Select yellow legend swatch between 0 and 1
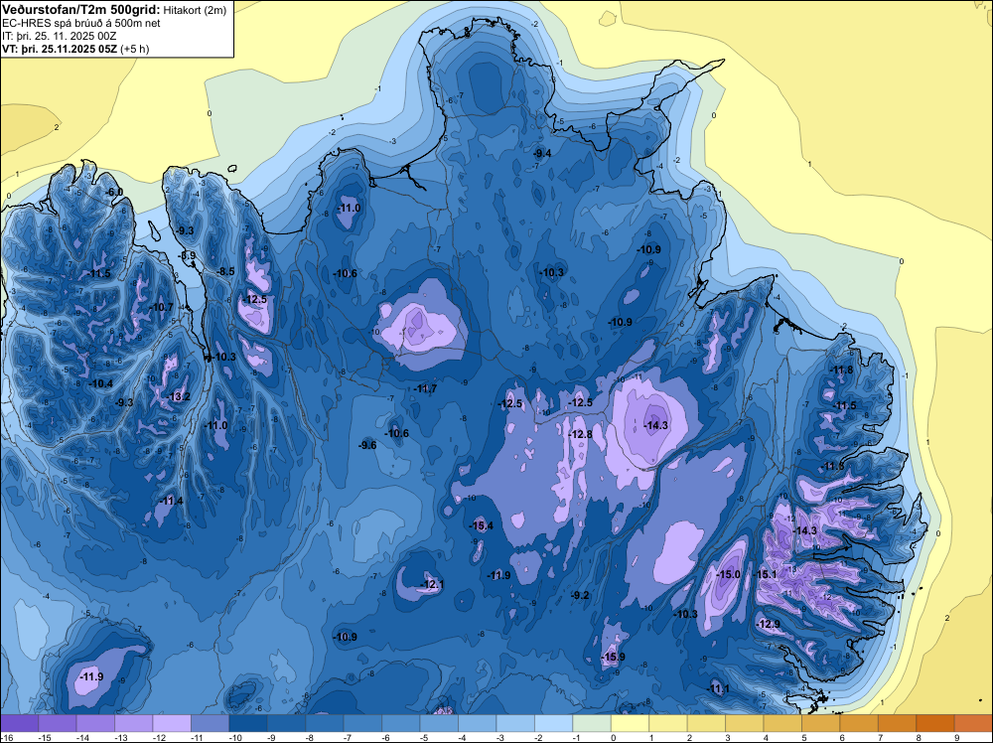This screenshot has width=993, height=743. pos(631,723)
